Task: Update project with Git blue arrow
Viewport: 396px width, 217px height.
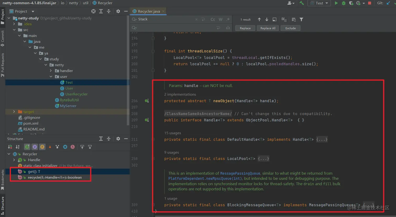Action: click(388, 3)
